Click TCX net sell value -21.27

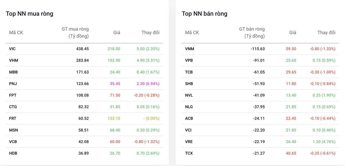259,154
